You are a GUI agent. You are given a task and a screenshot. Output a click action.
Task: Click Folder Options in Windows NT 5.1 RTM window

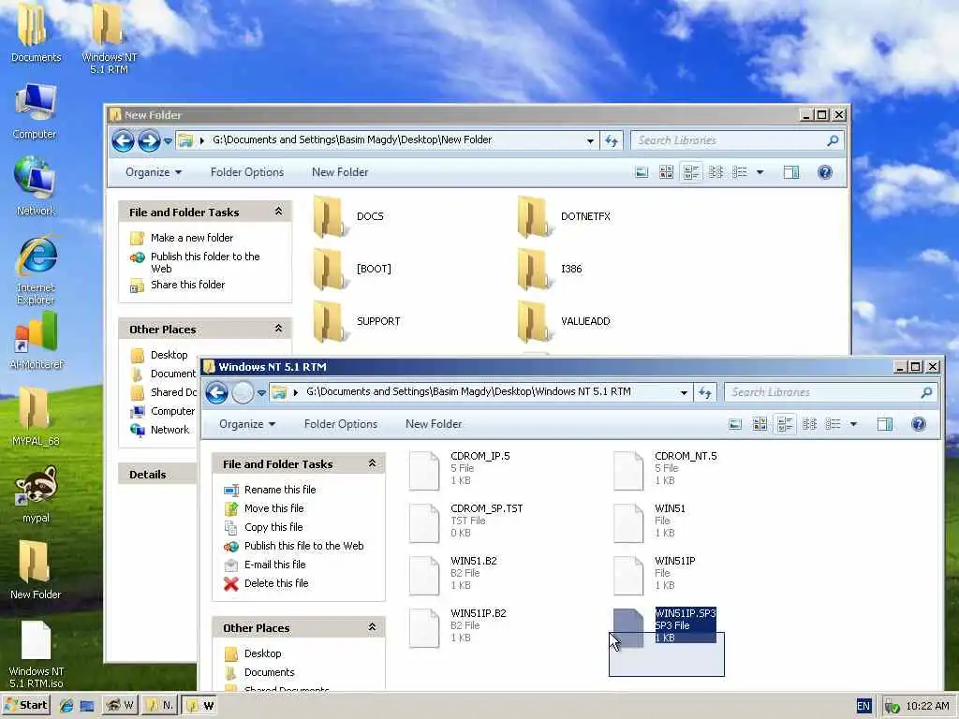[x=341, y=424]
